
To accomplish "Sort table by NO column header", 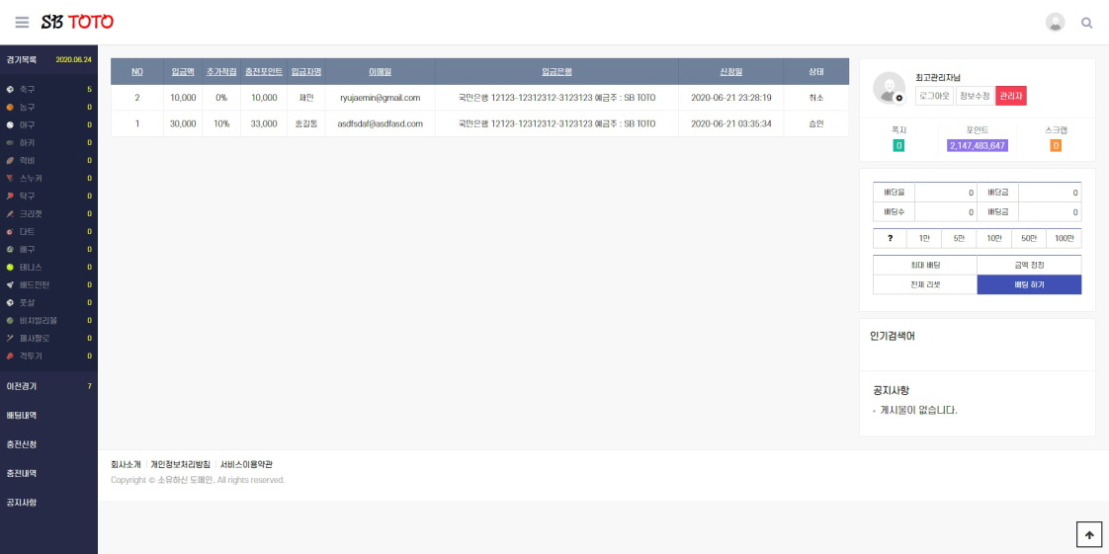I will (x=137, y=72).
